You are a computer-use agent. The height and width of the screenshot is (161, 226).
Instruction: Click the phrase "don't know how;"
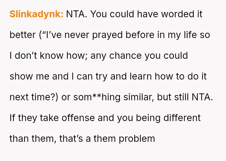pos(46,56)
